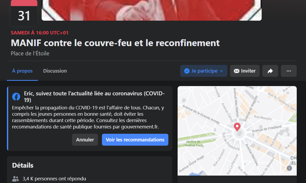Viewport: 306px width, 183px height.
Task: Click the people icon beside responses count
Action: click(x=15, y=179)
